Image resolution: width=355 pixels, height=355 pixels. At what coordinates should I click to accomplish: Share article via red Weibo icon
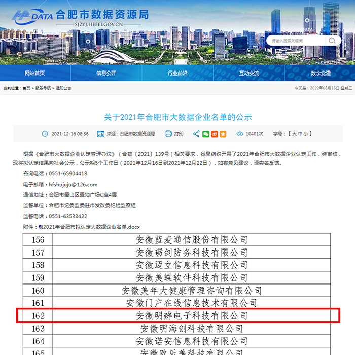tap(215, 134)
